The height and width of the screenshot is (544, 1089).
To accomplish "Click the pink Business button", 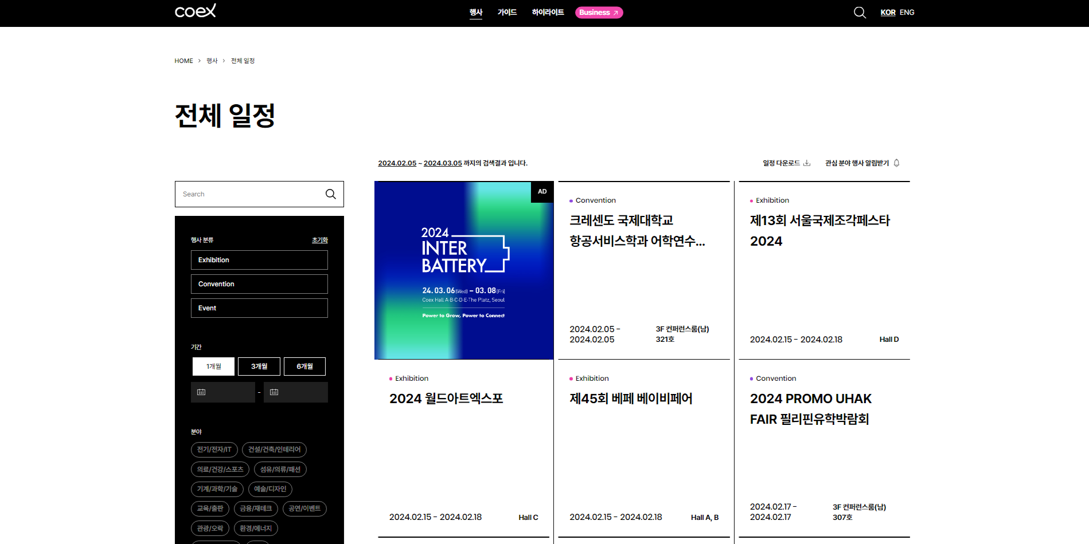I will [x=599, y=13].
